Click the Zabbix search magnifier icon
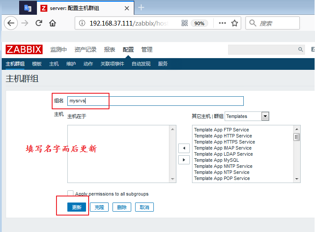Image resolution: width=315 pixels, height=232 pixels. tap(300, 50)
